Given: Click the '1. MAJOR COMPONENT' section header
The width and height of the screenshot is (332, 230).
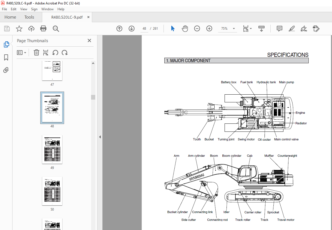Looking at the screenshot, I should point(236,60).
